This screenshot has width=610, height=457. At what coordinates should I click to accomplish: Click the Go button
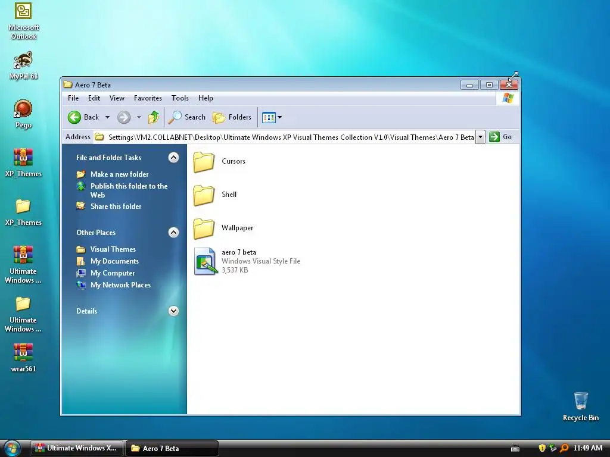point(500,137)
